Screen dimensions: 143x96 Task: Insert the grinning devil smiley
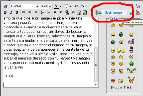pos(121,71)
